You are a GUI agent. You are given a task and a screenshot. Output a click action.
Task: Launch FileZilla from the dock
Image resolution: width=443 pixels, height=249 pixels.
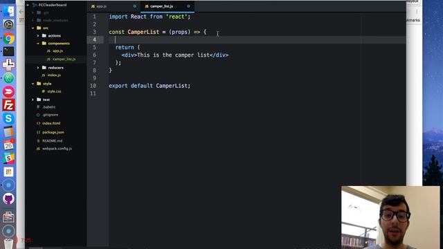(8, 105)
